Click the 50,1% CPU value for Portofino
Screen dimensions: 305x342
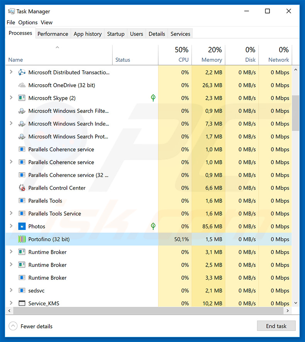coord(181,239)
